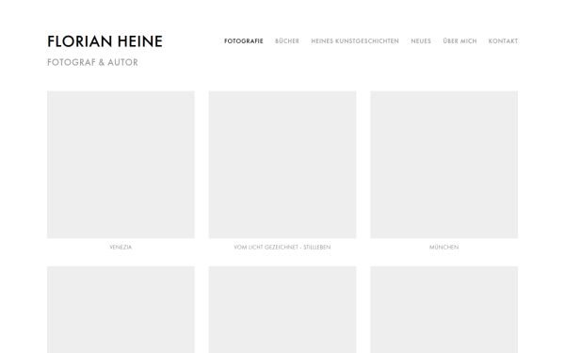Open the Kontakt page

coord(503,41)
